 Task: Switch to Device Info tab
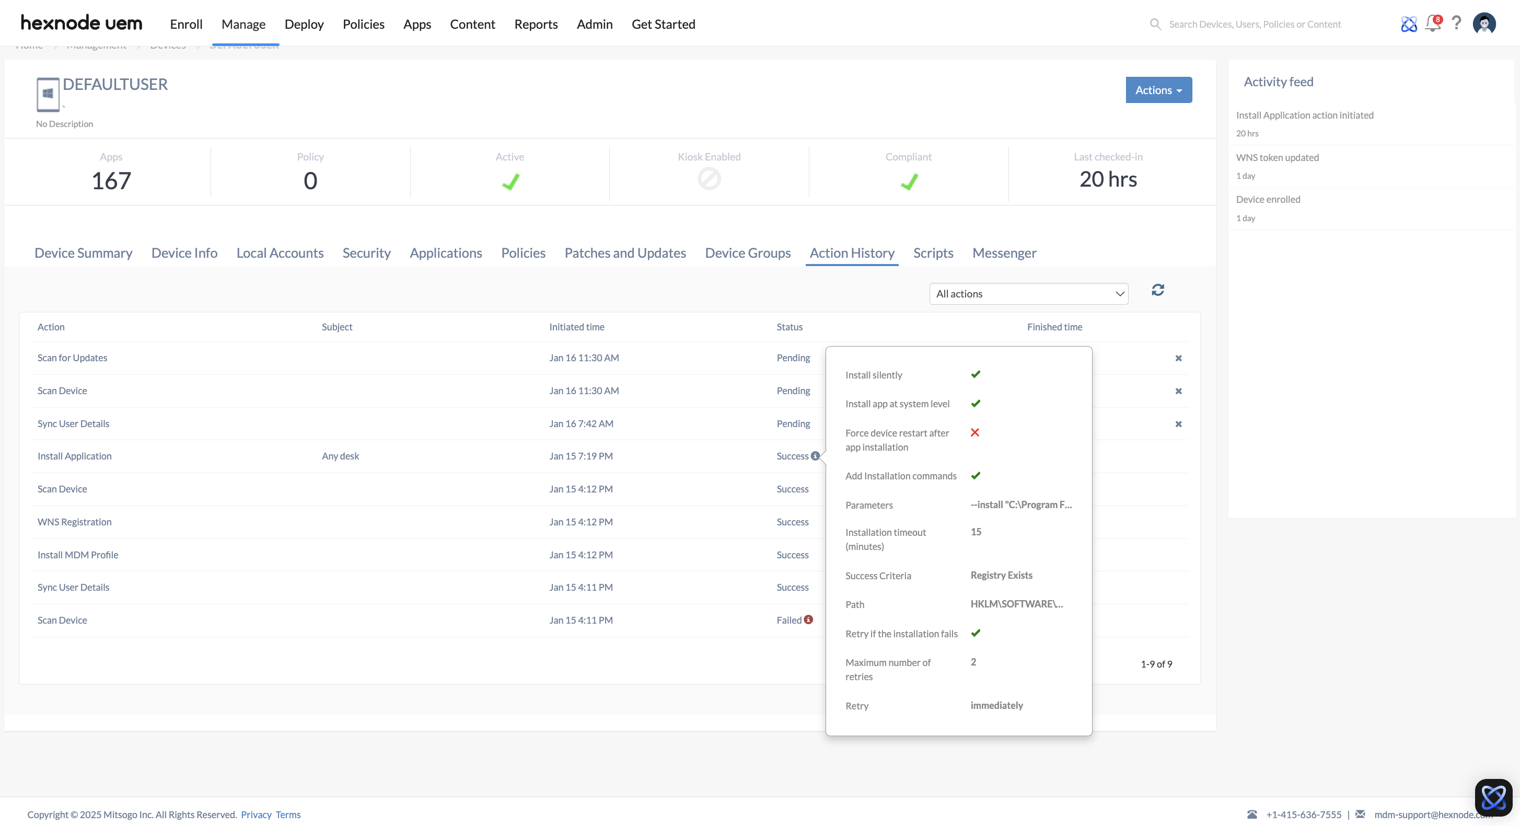[x=184, y=253]
